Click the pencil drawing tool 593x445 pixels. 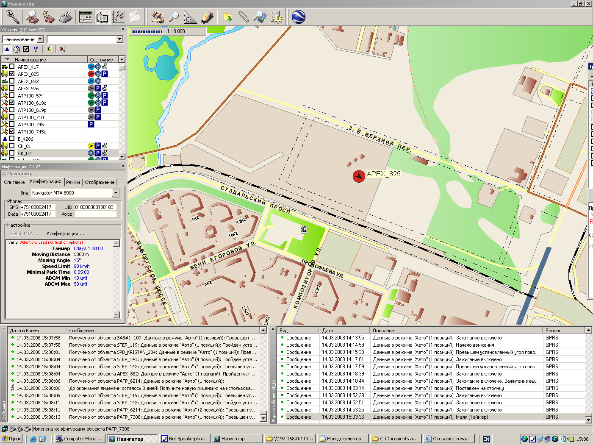click(207, 17)
